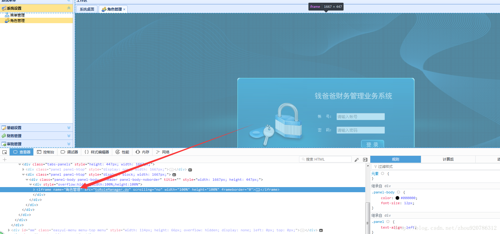Click the ellipsis badge inside the iframe row
Image resolution: width=500 pixels, height=234 pixels.
pyautogui.click(x=258, y=190)
